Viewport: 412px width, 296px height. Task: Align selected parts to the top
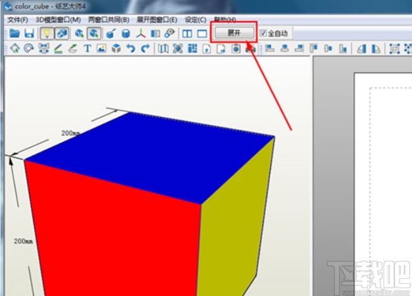[x=314, y=48]
